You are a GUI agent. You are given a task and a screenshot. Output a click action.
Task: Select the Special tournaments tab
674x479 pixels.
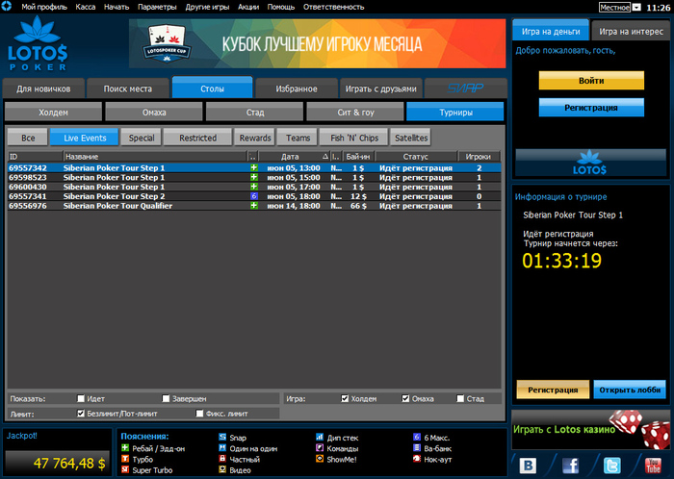coord(141,138)
